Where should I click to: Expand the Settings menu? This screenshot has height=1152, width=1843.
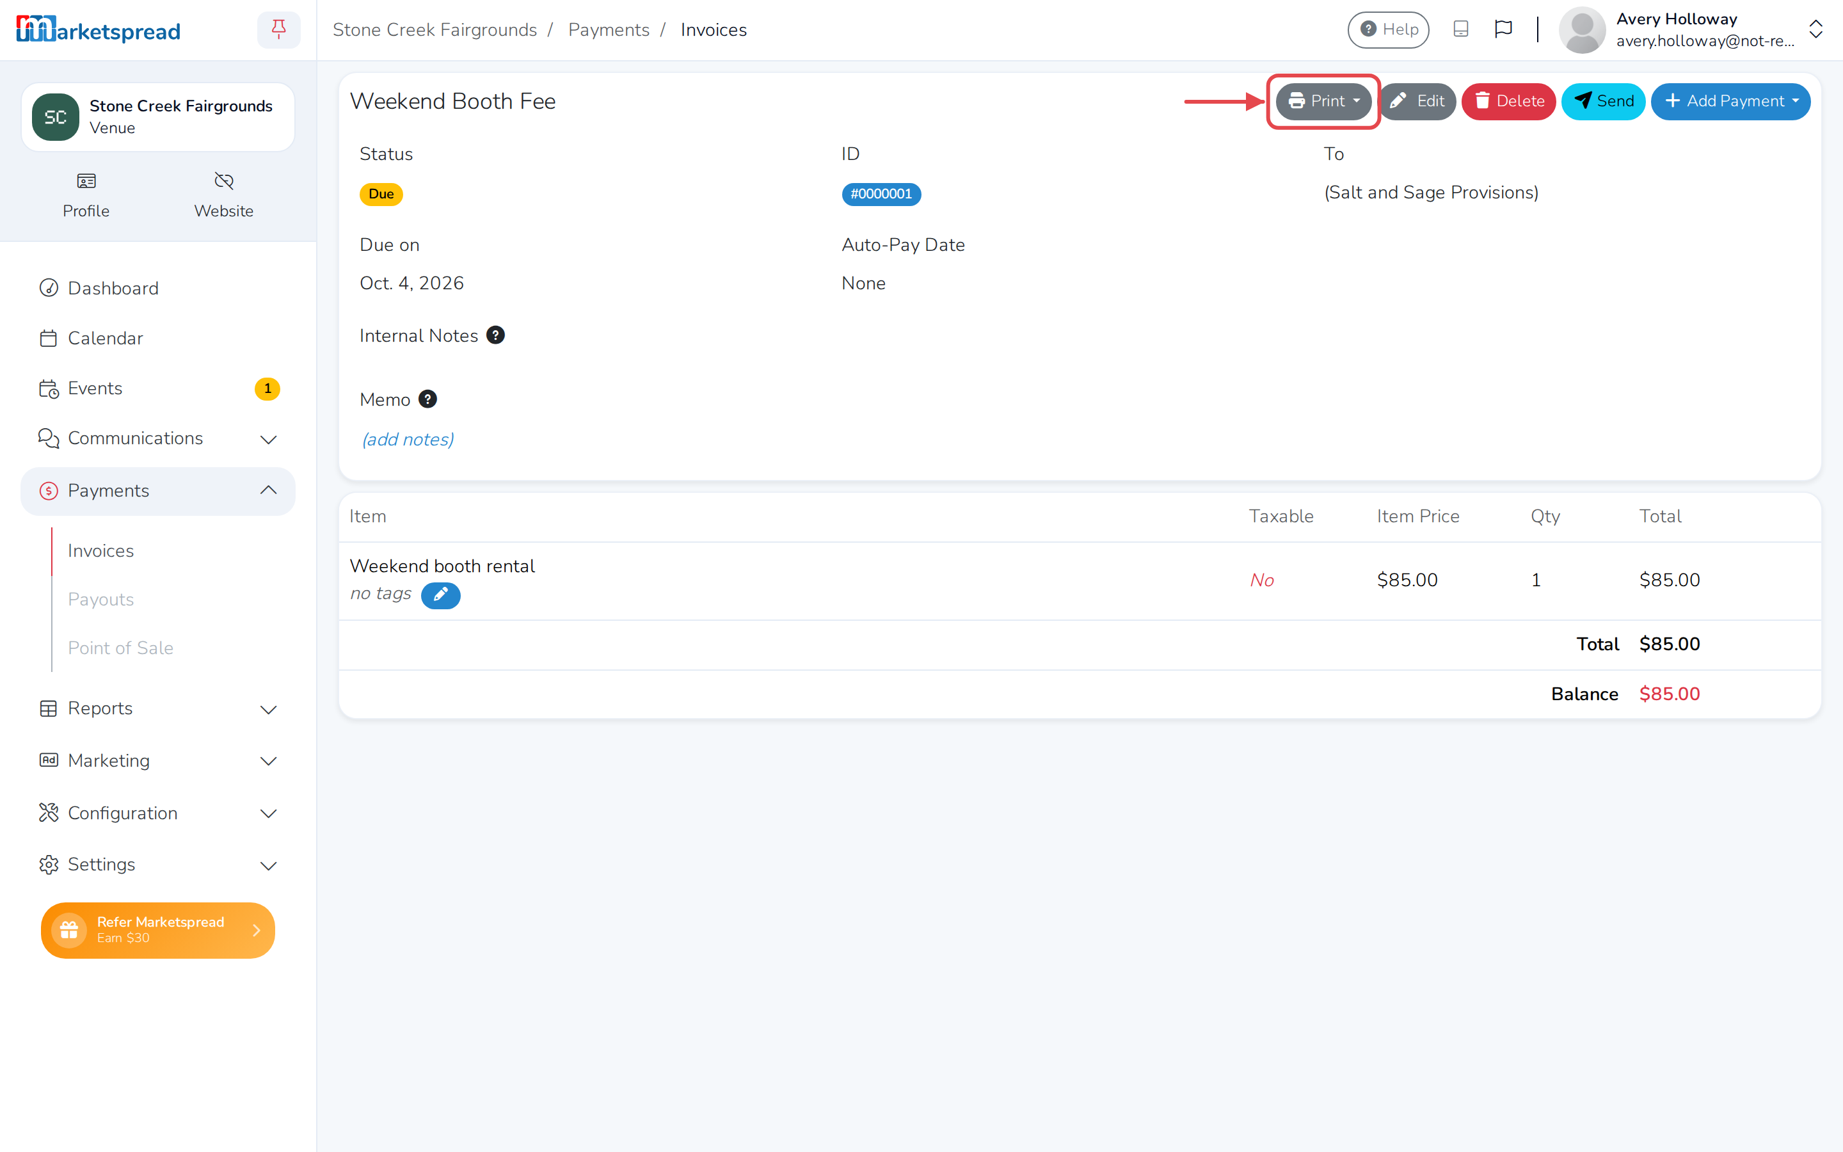click(x=157, y=865)
